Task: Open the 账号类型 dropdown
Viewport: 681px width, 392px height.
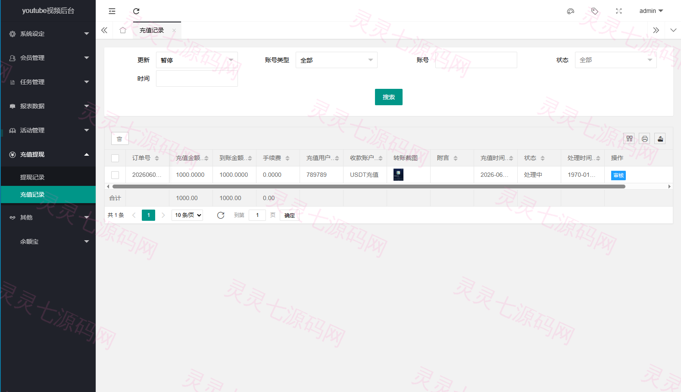Action: coord(337,60)
